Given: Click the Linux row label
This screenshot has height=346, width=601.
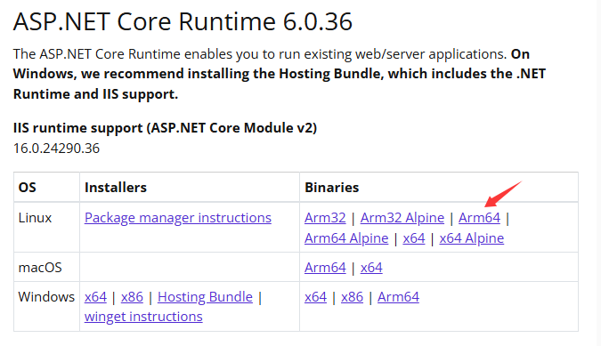Looking at the screenshot, I should (35, 218).
